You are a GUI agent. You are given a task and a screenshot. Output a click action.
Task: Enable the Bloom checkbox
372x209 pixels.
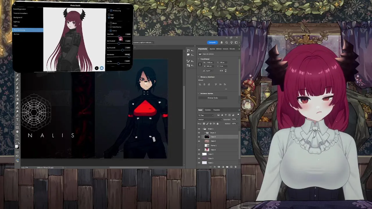pos(111,23)
